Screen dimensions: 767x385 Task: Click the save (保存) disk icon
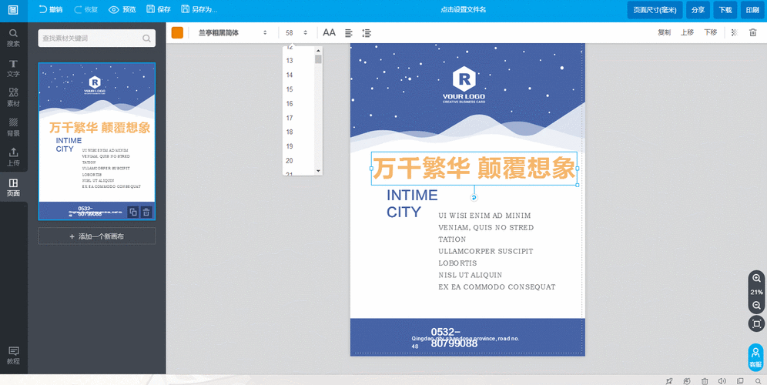150,9
